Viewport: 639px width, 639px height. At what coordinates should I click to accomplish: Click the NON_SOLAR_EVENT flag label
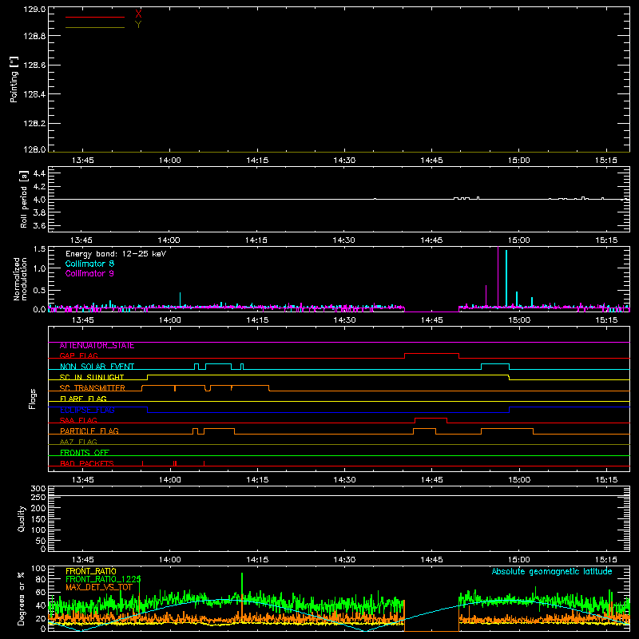point(97,367)
